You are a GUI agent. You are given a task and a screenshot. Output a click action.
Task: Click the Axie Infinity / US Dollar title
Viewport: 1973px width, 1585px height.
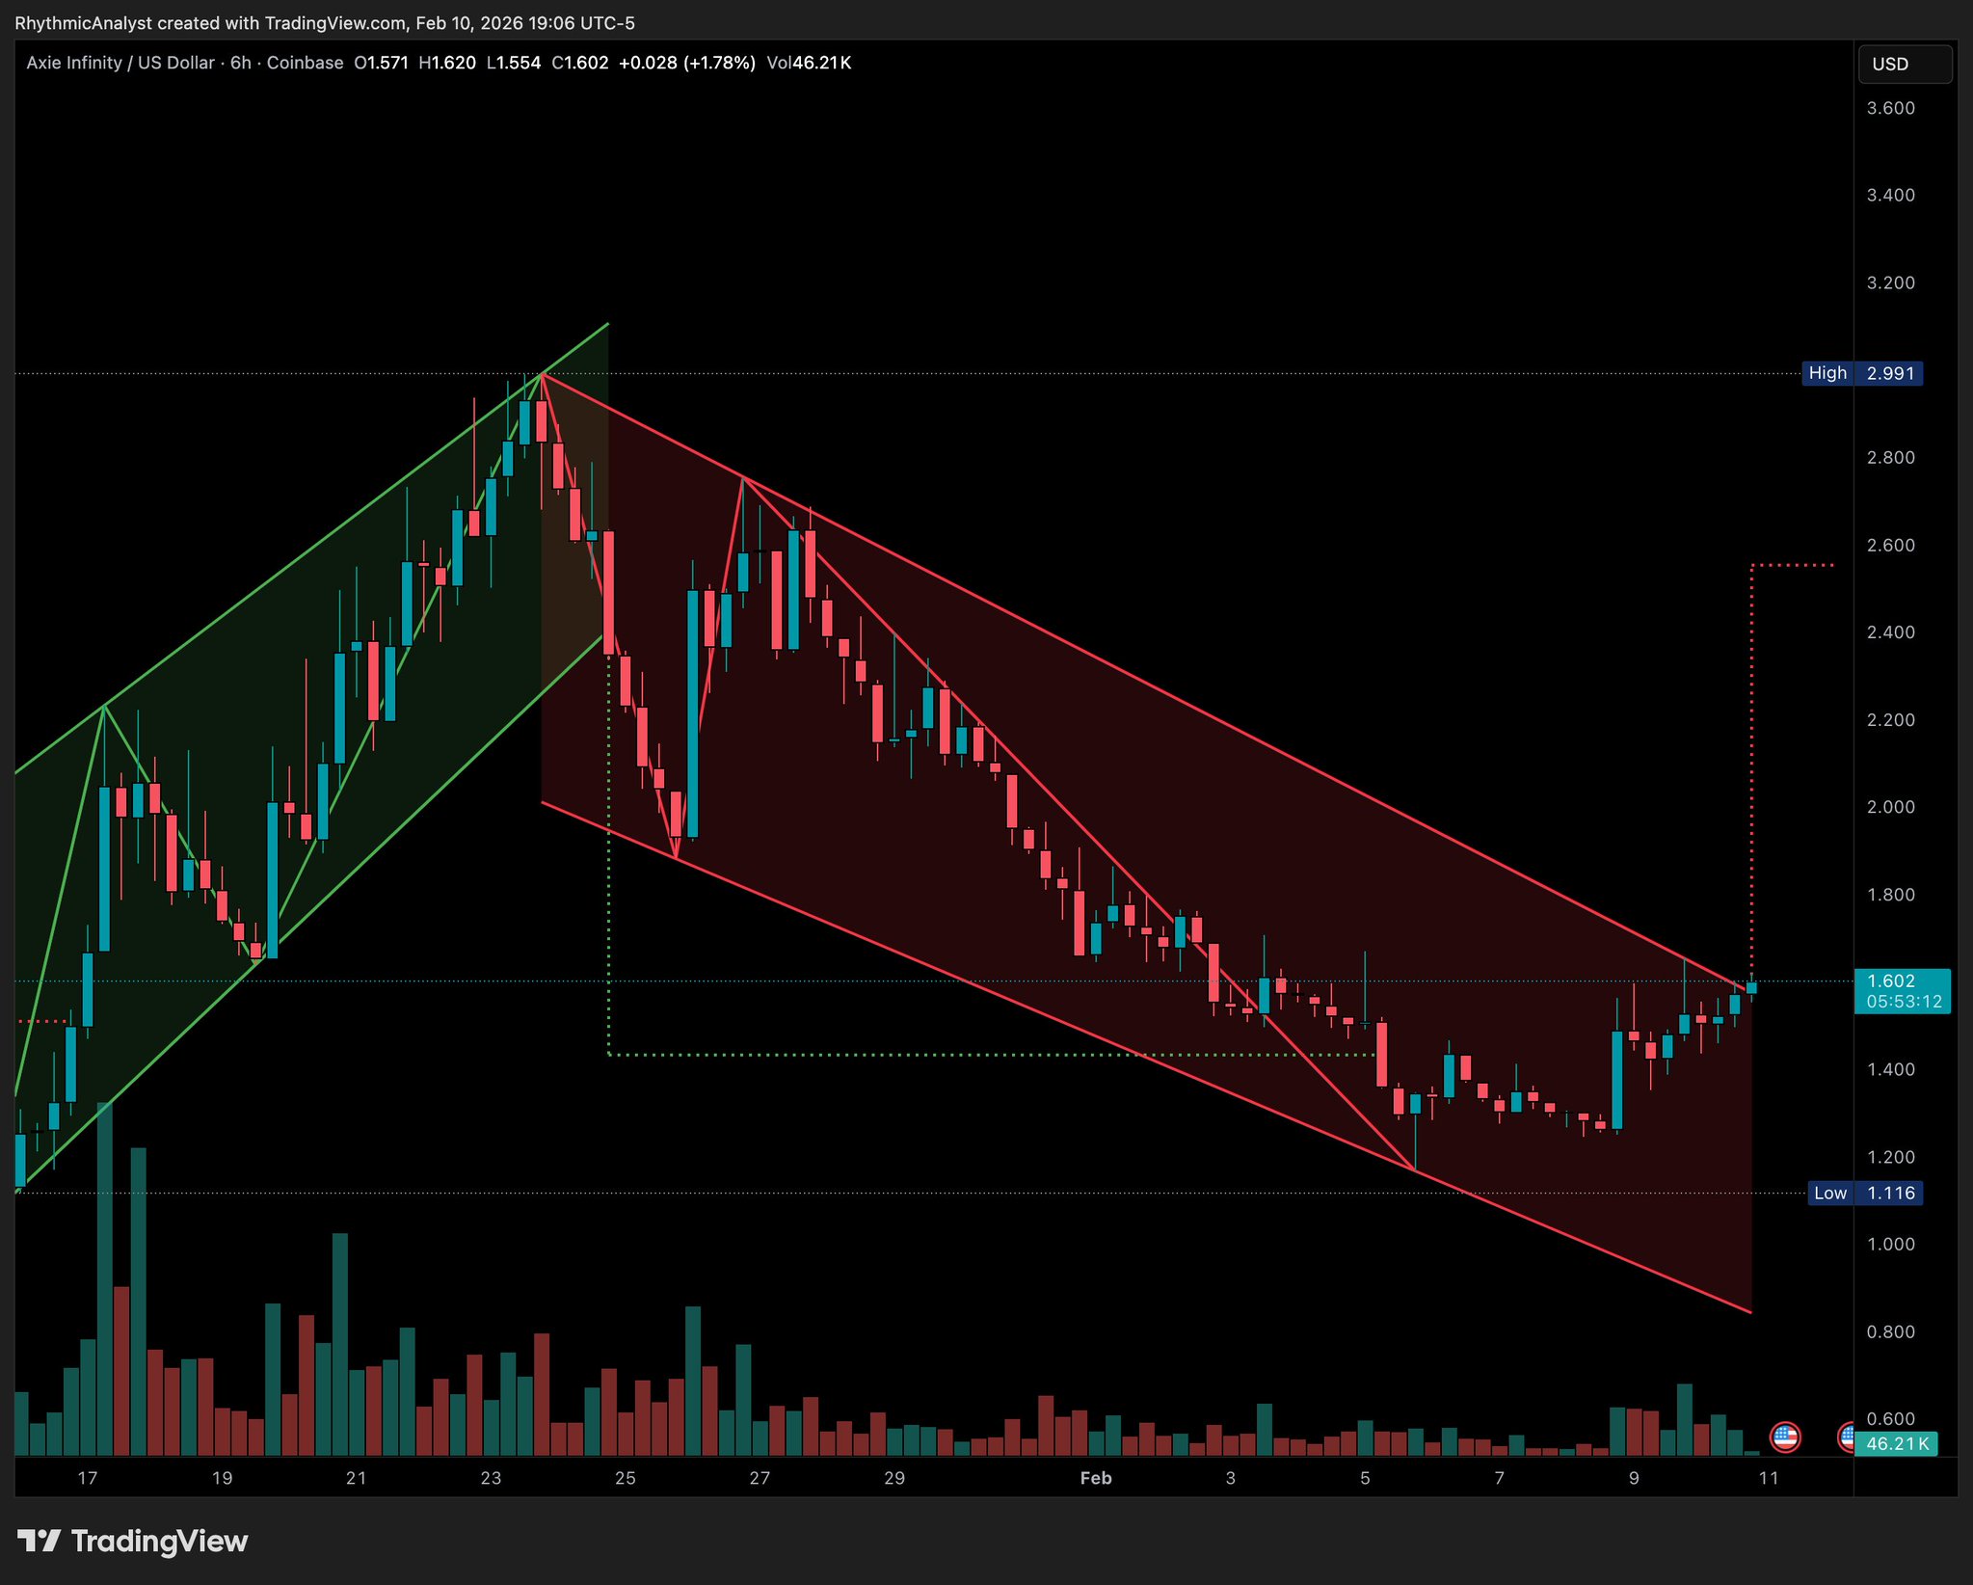coord(120,63)
